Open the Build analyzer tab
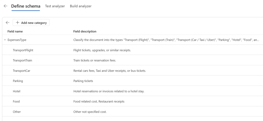Image resolution: width=263 pixels, height=121 pixels. 81,6
